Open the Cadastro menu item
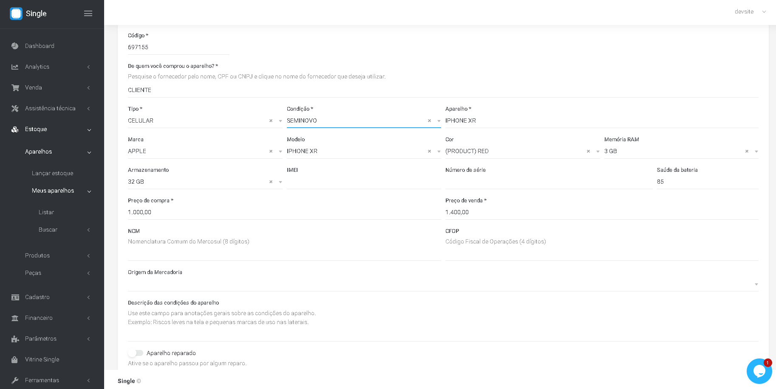The width and height of the screenshot is (776, 389). (37, 297)
